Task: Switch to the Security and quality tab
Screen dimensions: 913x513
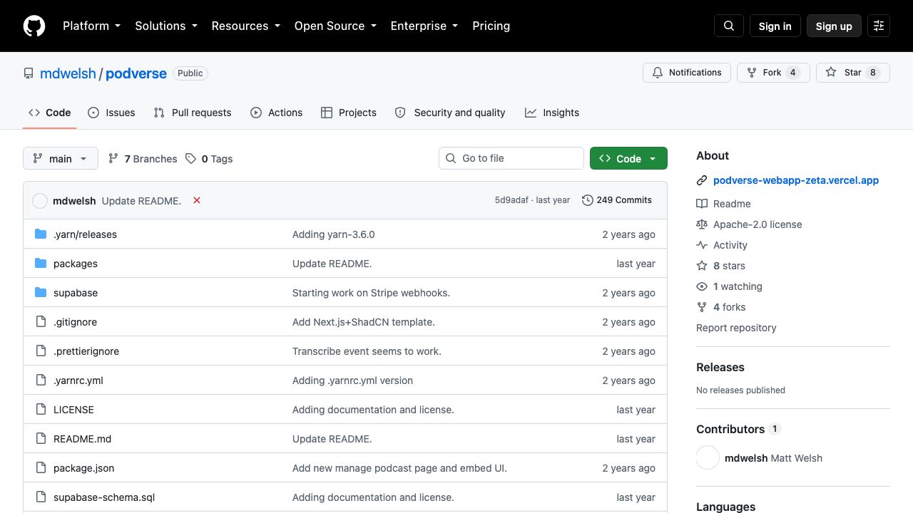Action: 450,113
